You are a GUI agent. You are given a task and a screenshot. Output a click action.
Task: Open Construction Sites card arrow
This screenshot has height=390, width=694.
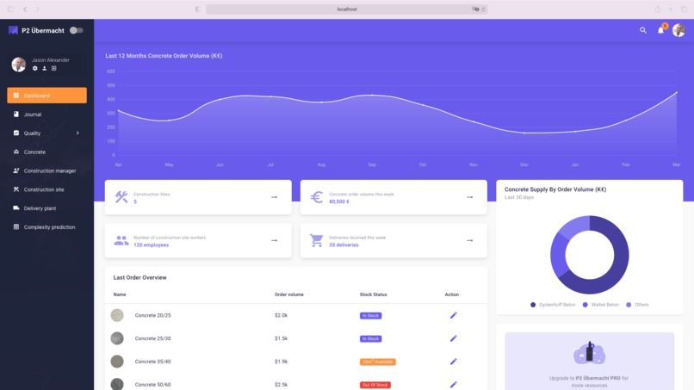(x=274, y=197)
